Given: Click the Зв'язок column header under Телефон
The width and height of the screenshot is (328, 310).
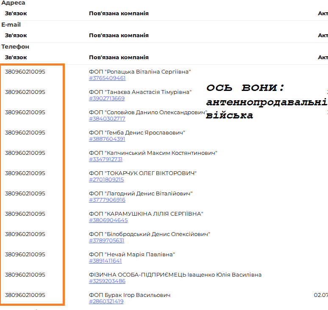Looking at the screenshot, I should [16, 57].
